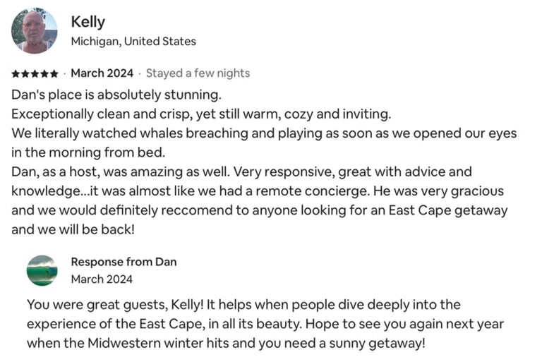The height and width of the screenshot is (362, 542).
Task: Click the reviewer name Kelly
Action: (88, 22)
